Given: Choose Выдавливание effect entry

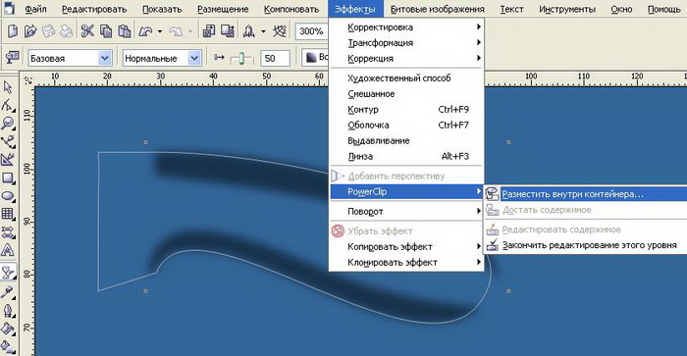Looking at the screenshot, I should 406,140.
